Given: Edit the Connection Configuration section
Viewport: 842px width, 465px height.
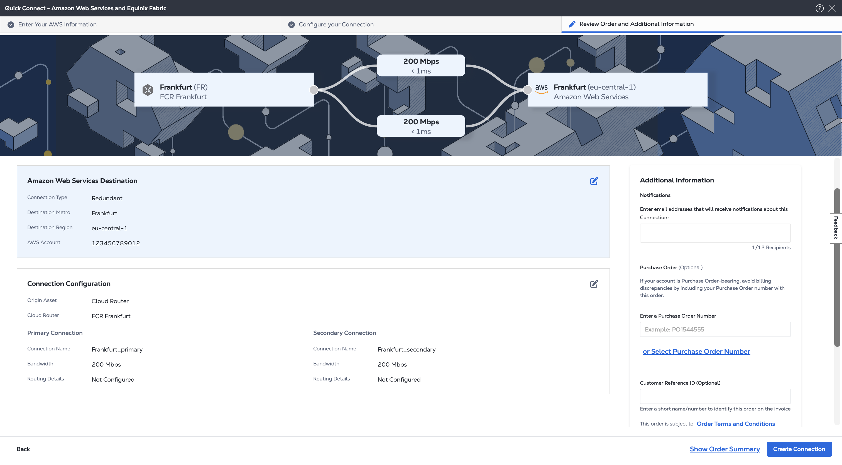Looking at the screenshot, I should click(594, 284).
